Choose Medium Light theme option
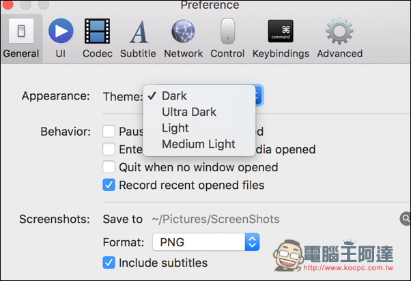This screenshot has width=411, height=281. tap(199, 144)
